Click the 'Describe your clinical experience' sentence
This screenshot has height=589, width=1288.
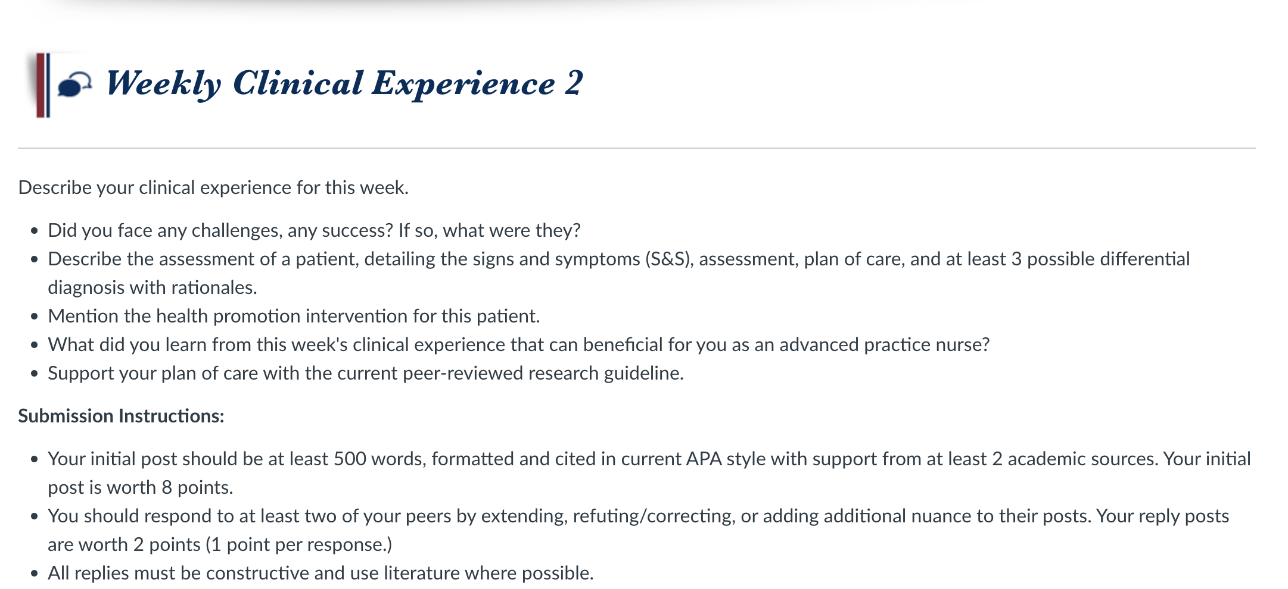[x=213, y=187]
